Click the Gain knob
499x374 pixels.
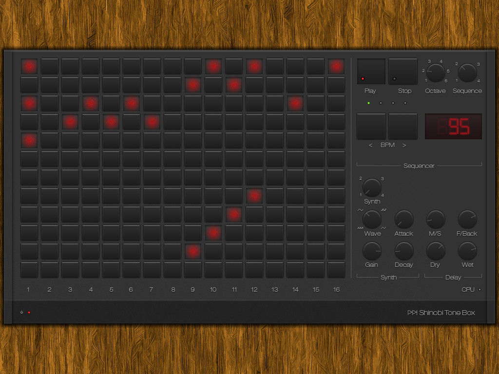point(372,251)
